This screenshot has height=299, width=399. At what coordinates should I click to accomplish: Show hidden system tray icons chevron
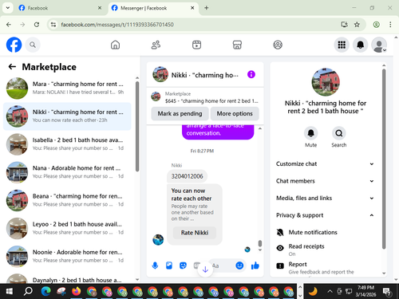[330, 291]
